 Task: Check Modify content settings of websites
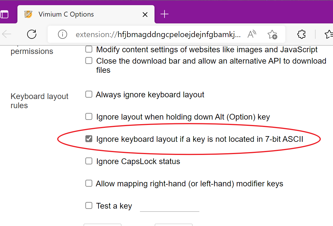coord(89,49)
